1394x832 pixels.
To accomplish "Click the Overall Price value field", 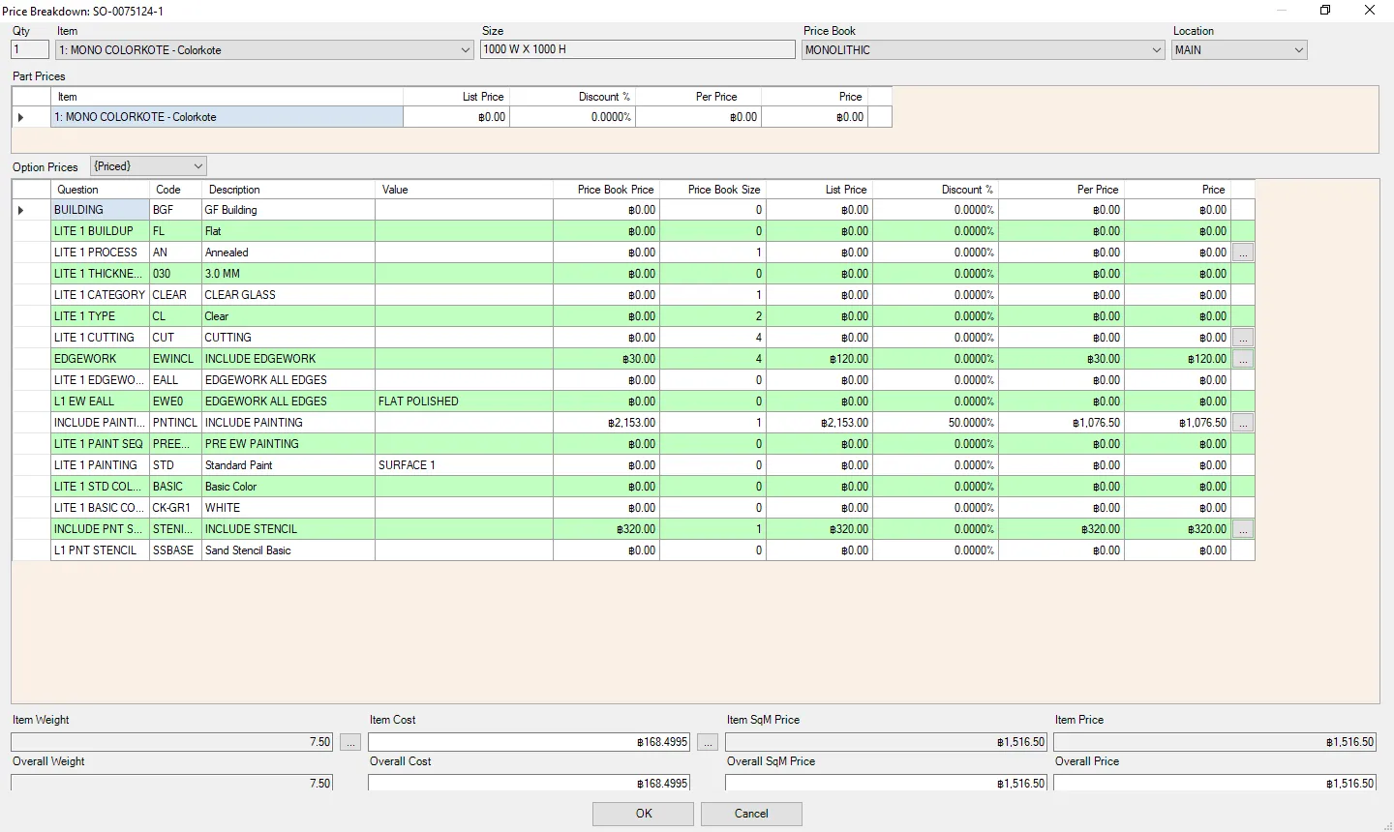I will pos(1215,783).
